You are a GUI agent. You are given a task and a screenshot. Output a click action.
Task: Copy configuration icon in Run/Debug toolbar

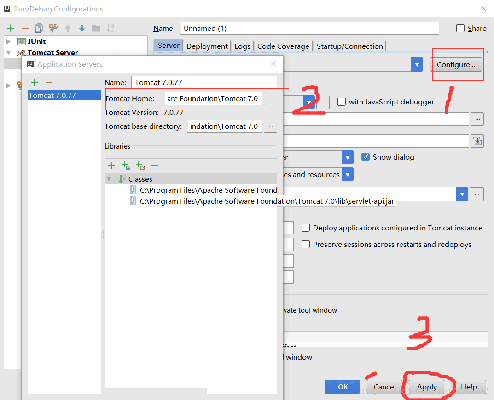point(39,29)
